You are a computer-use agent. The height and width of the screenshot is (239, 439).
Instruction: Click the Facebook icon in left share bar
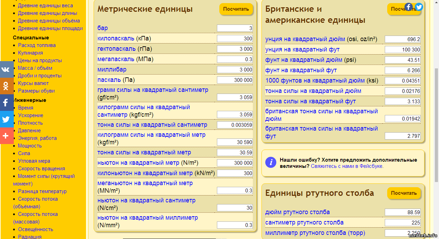(x=6, y=103)
